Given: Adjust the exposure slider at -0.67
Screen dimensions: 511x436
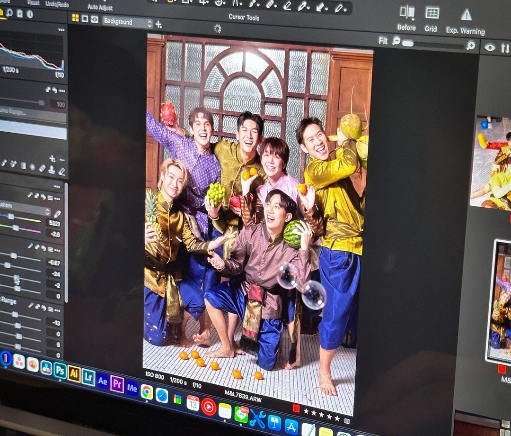Looking at the screenshot, I should click(20, 255).
